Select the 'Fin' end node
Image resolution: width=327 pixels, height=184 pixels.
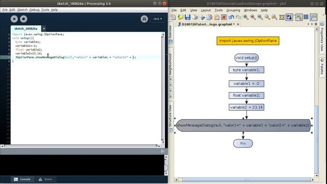coord(243,144)
